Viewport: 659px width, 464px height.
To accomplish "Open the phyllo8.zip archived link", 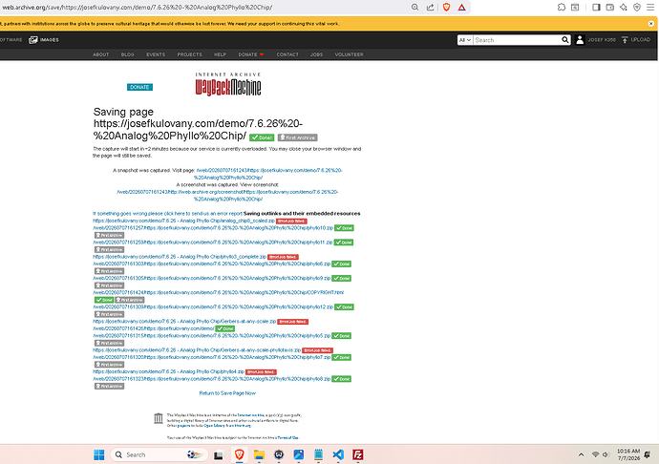I will pos(211,379).
